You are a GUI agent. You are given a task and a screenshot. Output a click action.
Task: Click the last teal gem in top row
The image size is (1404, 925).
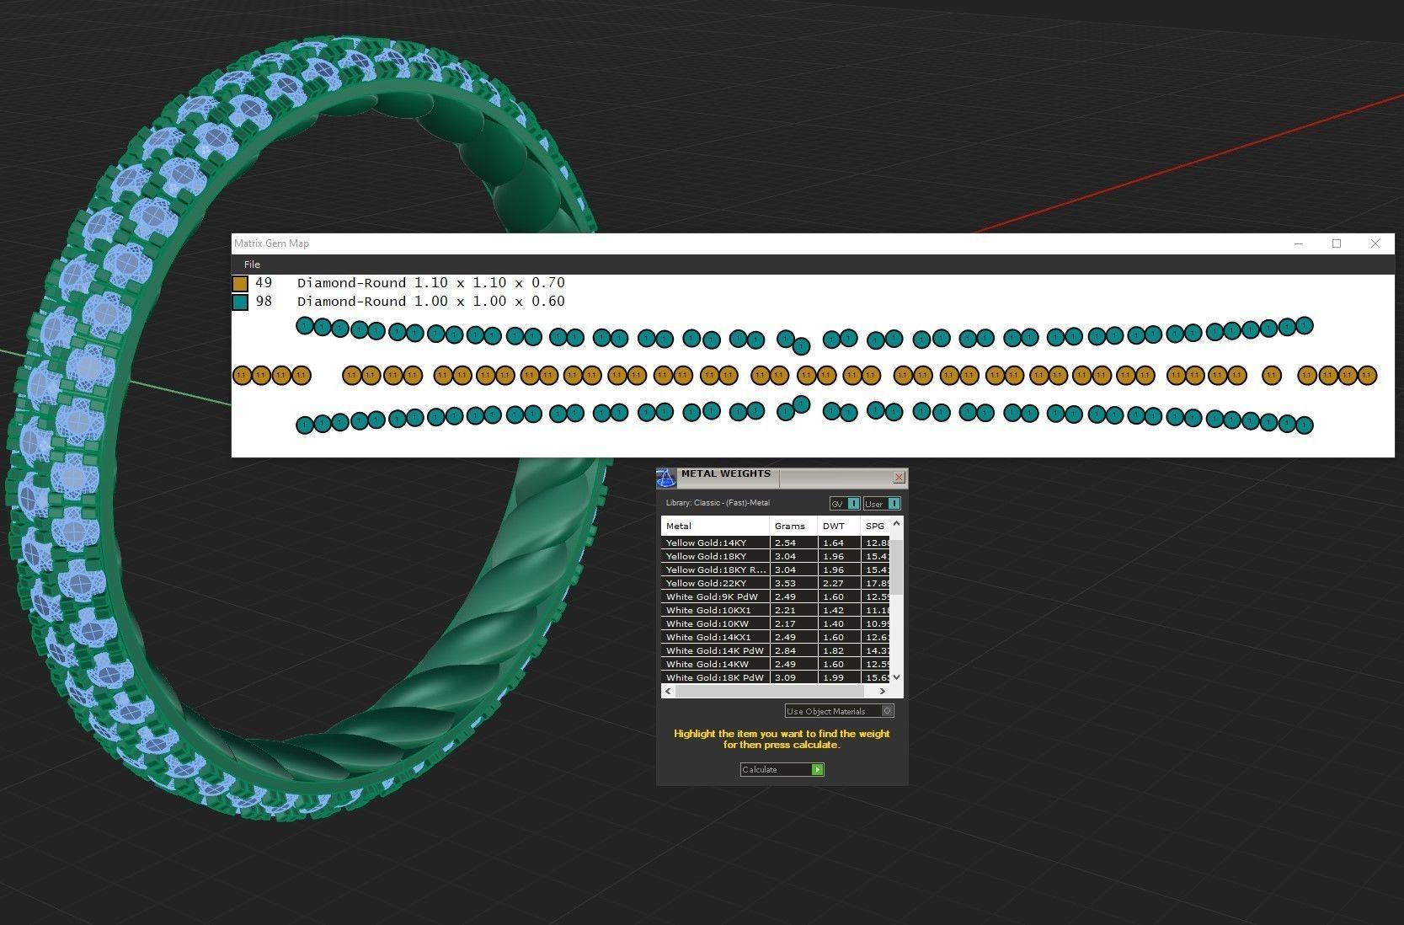tap(1305, 324)
